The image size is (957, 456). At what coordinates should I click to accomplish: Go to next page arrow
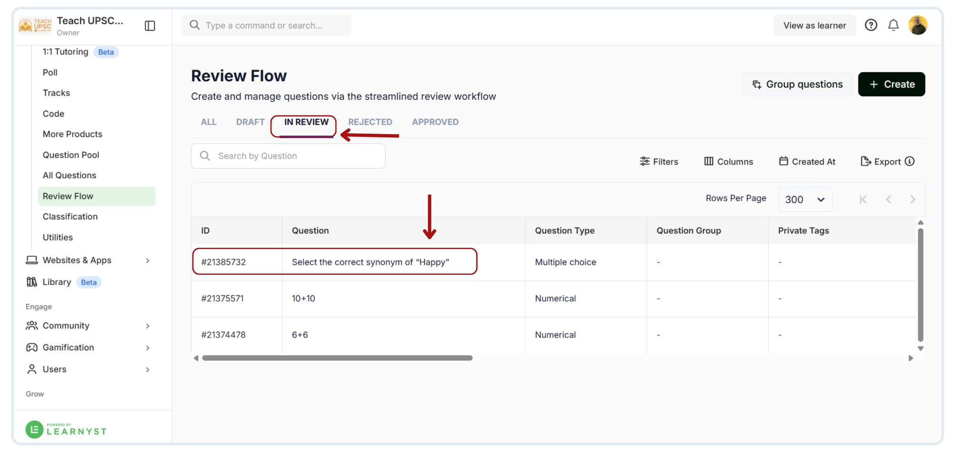pyautogui.click(x=912, y=199)
